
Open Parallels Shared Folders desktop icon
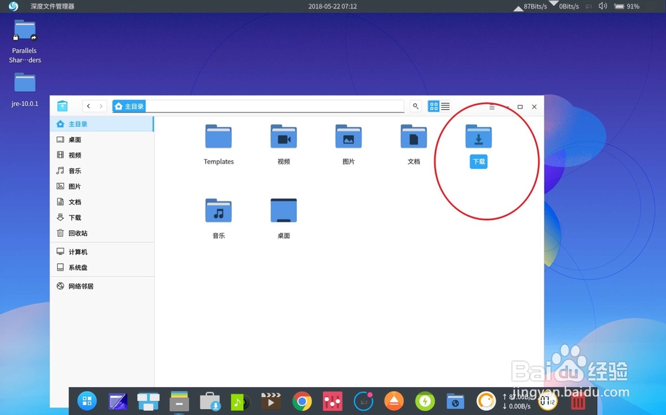pyautogui.click(x=25, y=42)
